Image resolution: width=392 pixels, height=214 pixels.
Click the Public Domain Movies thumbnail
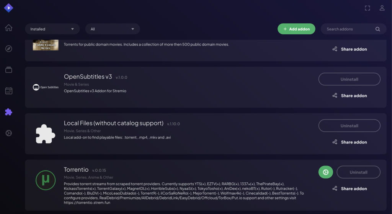(46, 45)
